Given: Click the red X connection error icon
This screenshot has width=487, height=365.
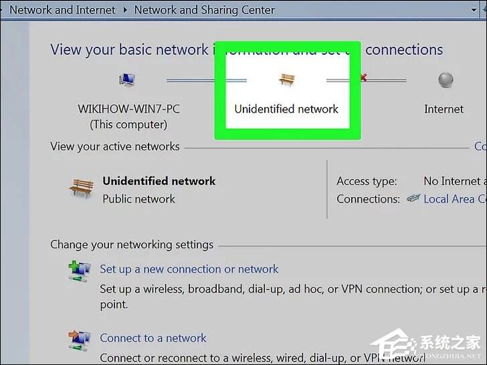Looking at the screenshot, I should pyautogui.click(x=364, y=78).
